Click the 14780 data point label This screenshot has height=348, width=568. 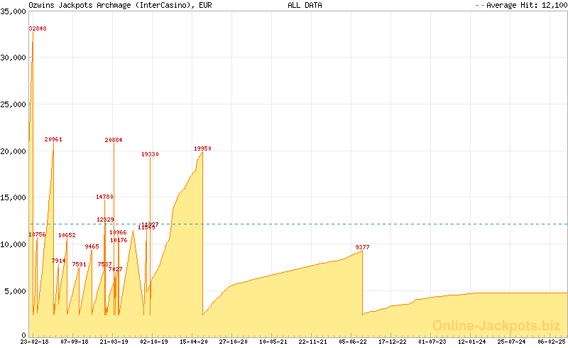[104, 197]
